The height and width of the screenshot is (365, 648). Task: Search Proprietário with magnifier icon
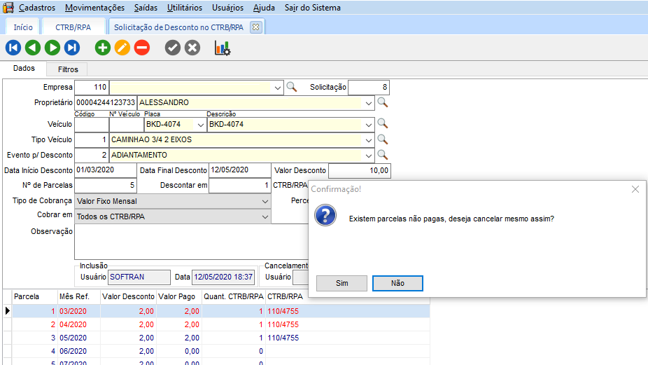point(382,102)
